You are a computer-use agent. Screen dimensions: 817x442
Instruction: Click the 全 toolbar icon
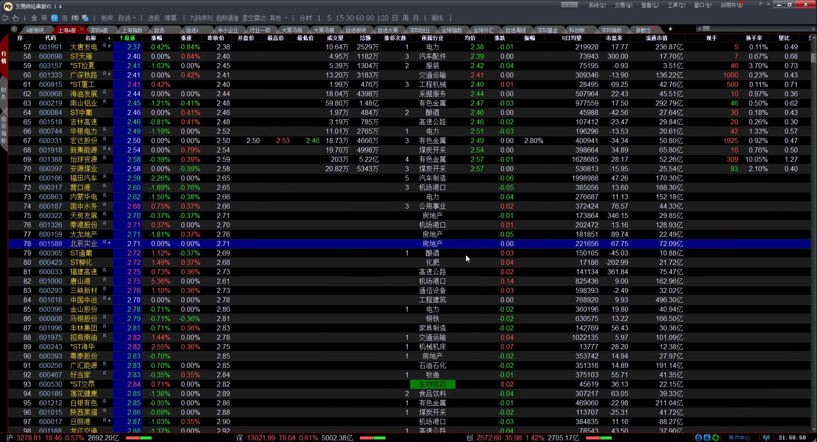tap(34, 18)
